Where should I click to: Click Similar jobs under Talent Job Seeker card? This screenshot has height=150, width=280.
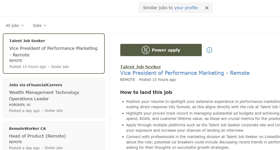[x=60, y=67]
